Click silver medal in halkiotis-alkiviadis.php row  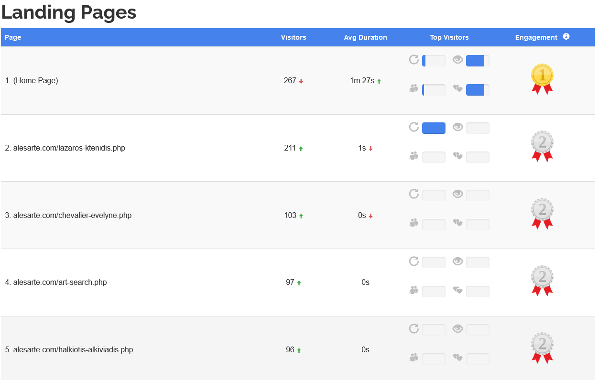tap(542, 347)
